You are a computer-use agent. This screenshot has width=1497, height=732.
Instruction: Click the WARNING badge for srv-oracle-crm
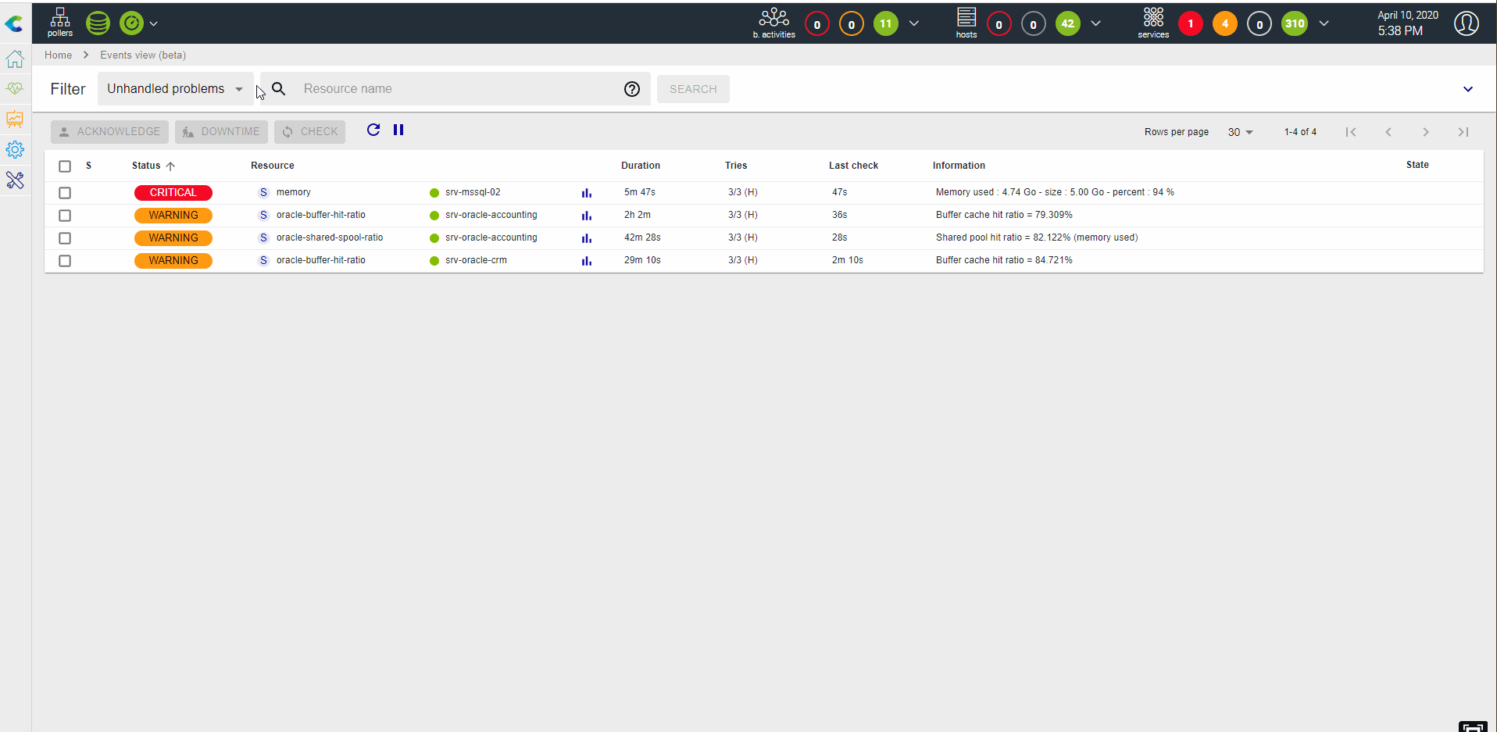click(173, 260)
